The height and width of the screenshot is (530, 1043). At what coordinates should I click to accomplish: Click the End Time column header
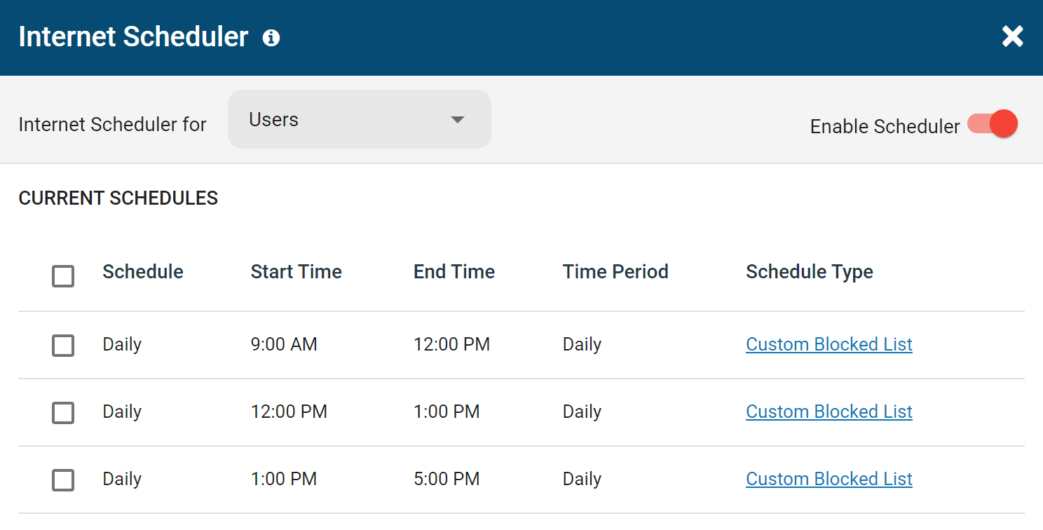tap(454, 271)
